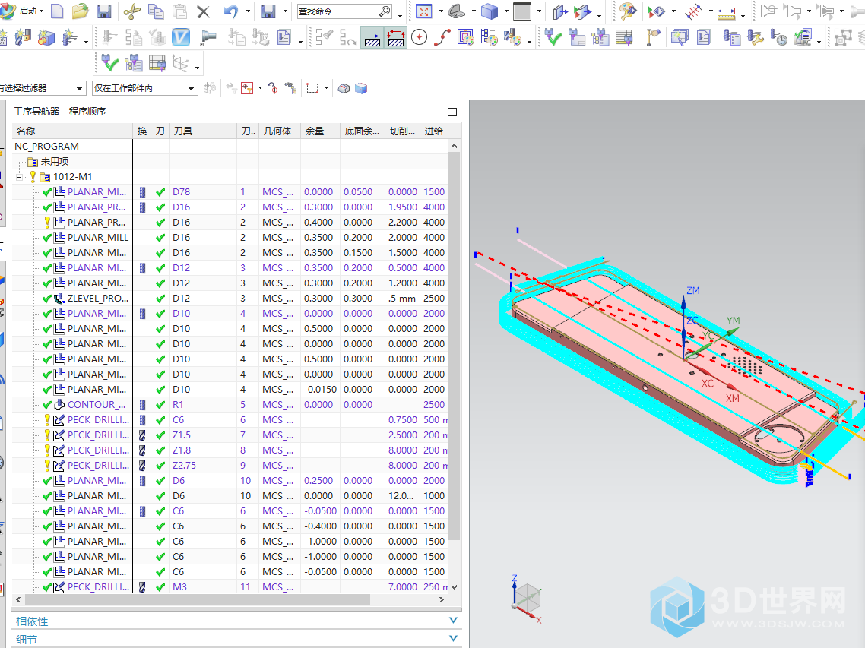Click the -0.0150 stock value
This screenshot has height=648, width=865.
point(320,390)
